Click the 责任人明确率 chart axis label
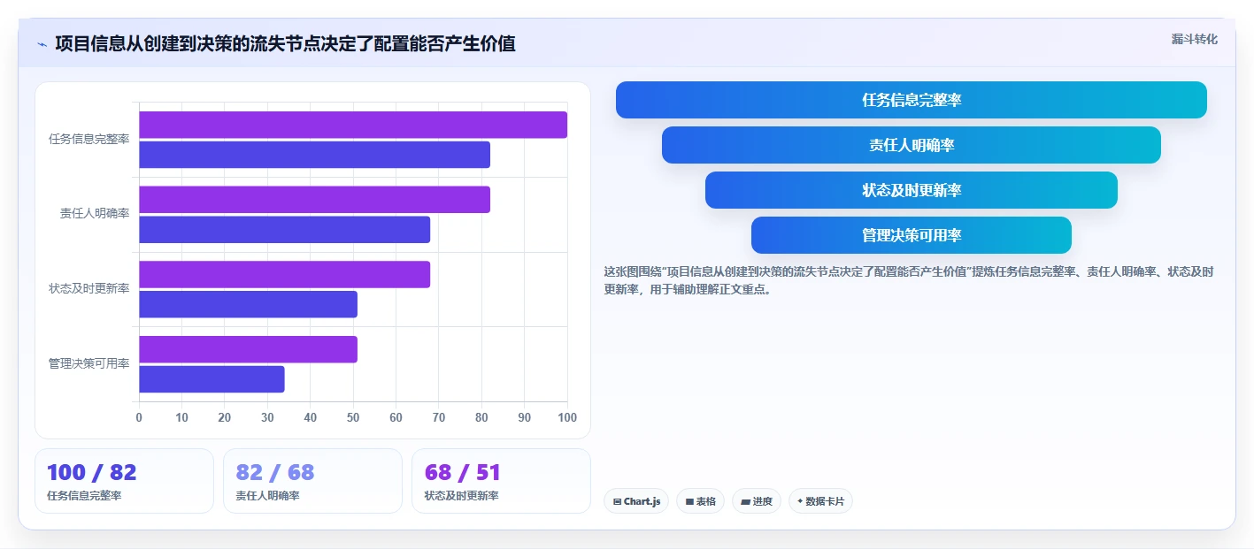The image size is (1254, 549). tap(95, 214)
